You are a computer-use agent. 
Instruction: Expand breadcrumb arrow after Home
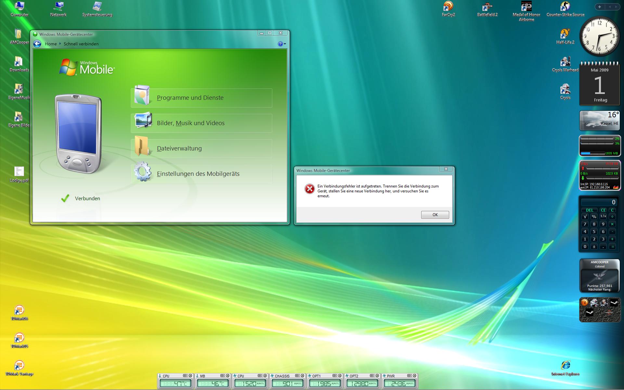60,44
